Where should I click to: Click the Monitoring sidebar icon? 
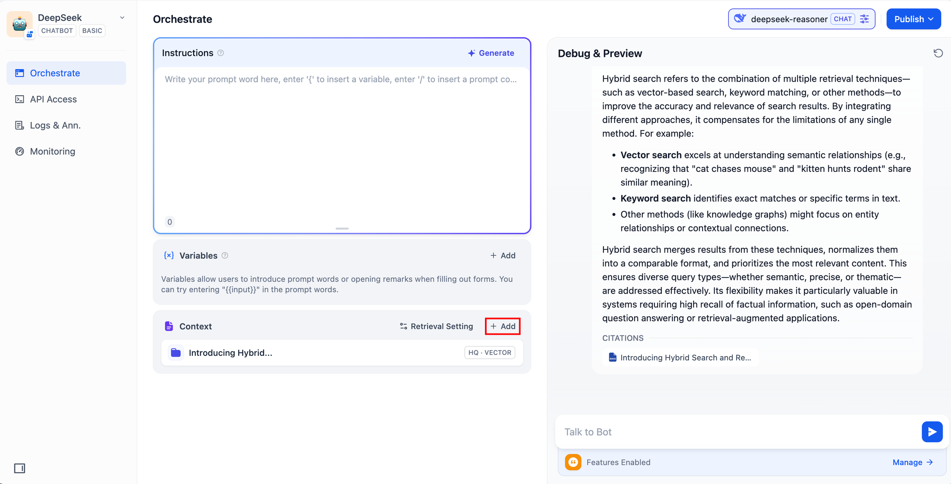click(17, 151)
